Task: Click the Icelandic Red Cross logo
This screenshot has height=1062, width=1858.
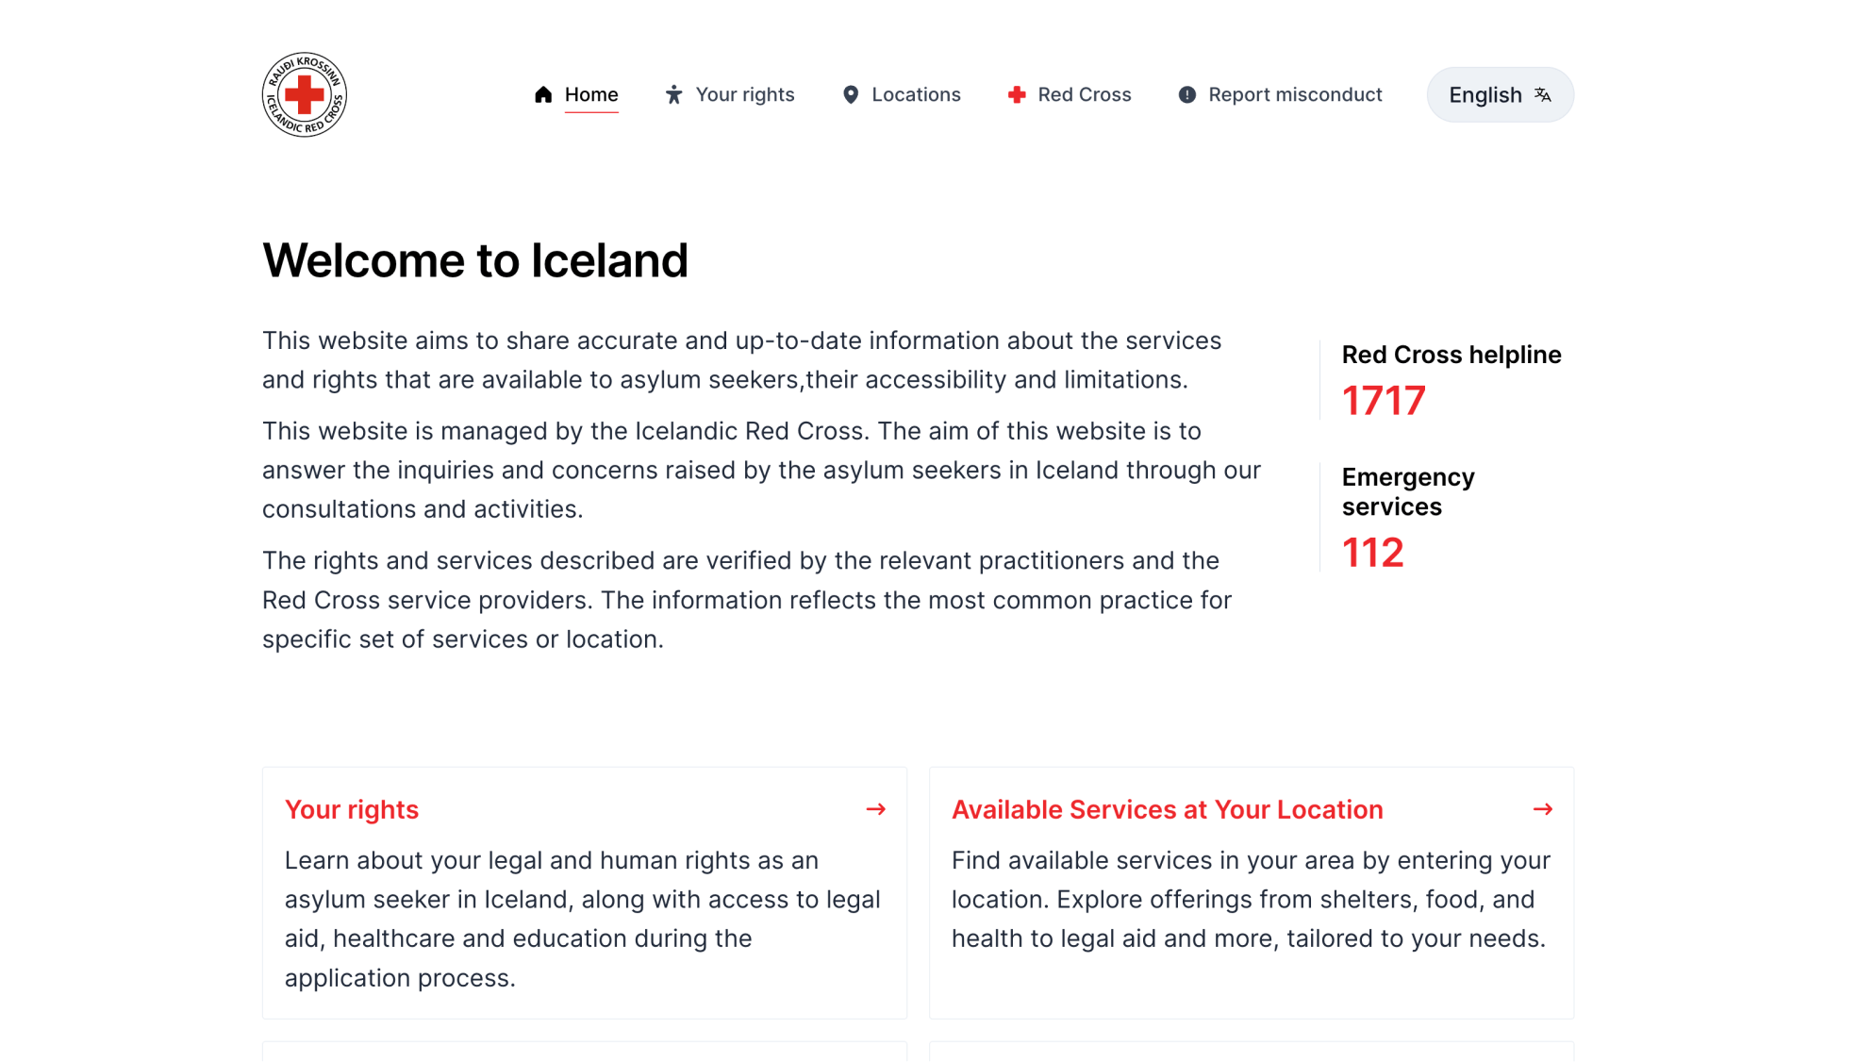Action: 304,94
